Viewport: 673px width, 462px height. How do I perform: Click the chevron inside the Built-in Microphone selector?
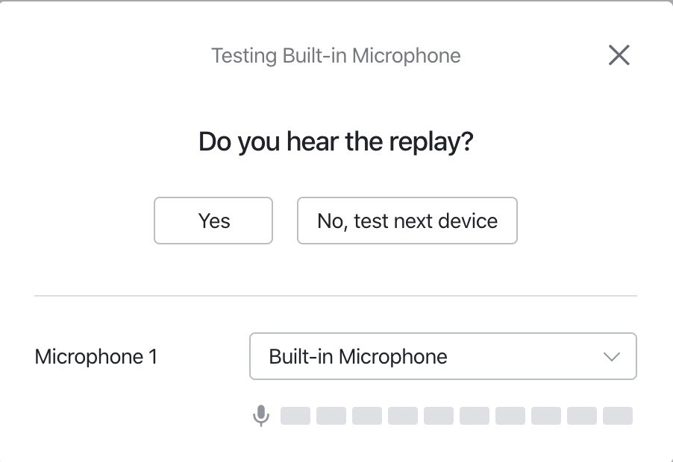coord(610,356)
